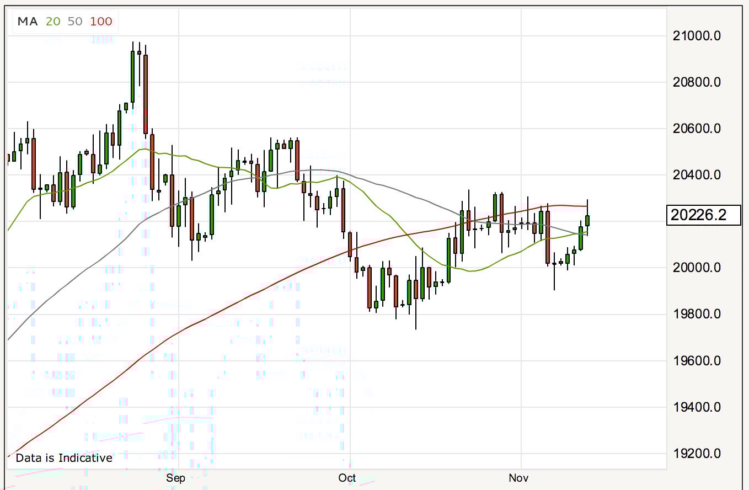The image size is (749, 490).
Task: Jump to the Oct month marker
Action: click(347, 478)
